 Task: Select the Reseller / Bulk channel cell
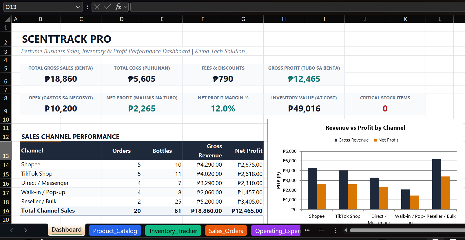pyautogui.click(x=61, y=202)
